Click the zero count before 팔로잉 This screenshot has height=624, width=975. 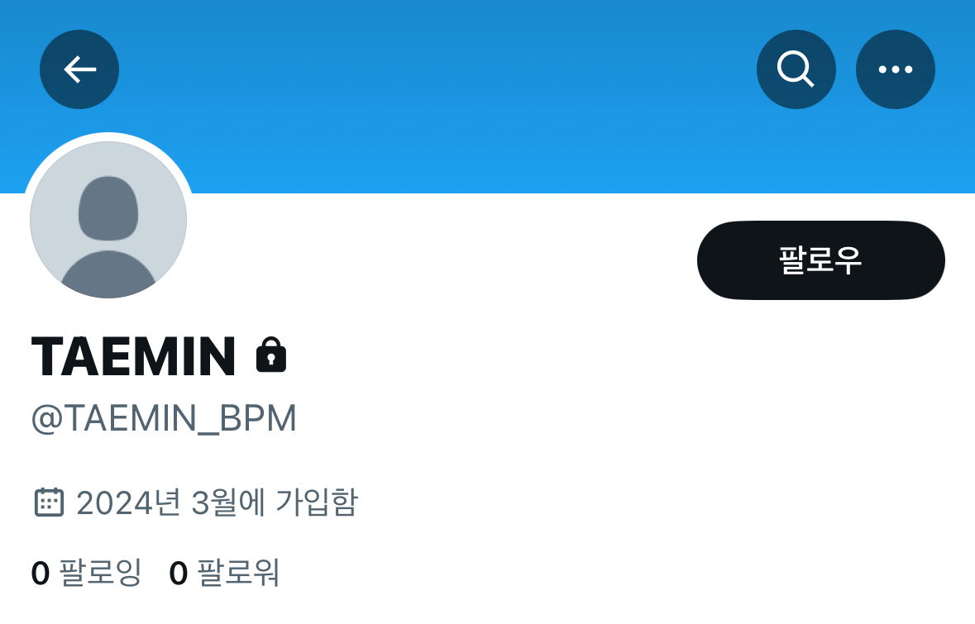(41, 573)
